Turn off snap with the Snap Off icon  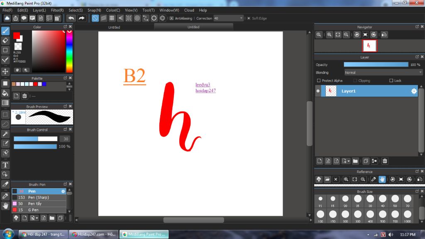click(95, 18)
